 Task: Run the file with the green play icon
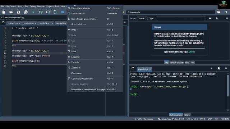click(33, 12)
